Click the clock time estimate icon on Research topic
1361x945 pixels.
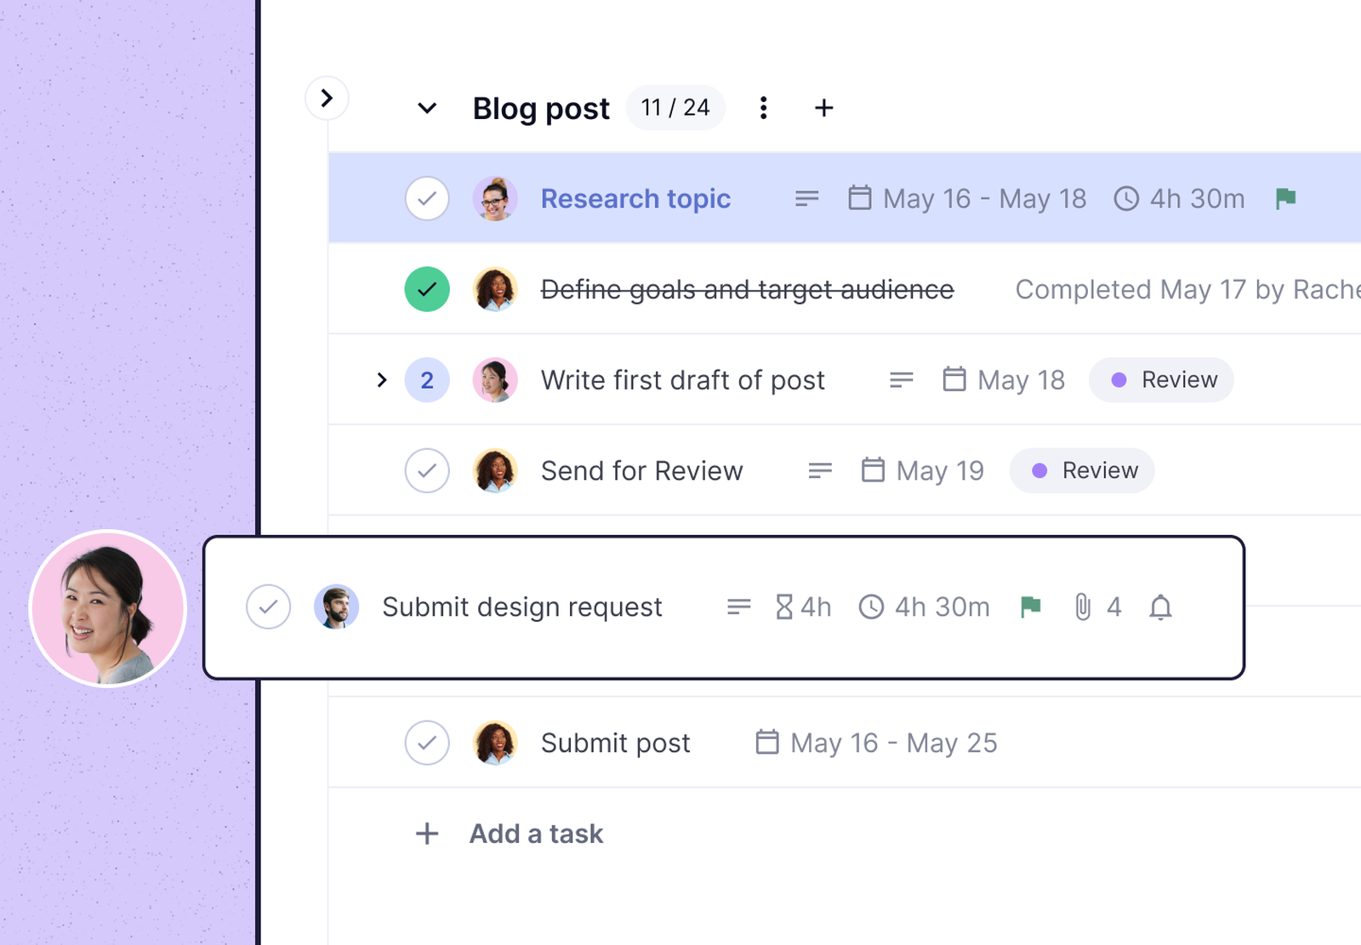[x=1126, y=198]
